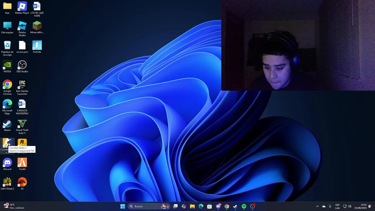
Task: Select the Microsoft Edge desktop shortcut
Action: [x=7, y=107]
